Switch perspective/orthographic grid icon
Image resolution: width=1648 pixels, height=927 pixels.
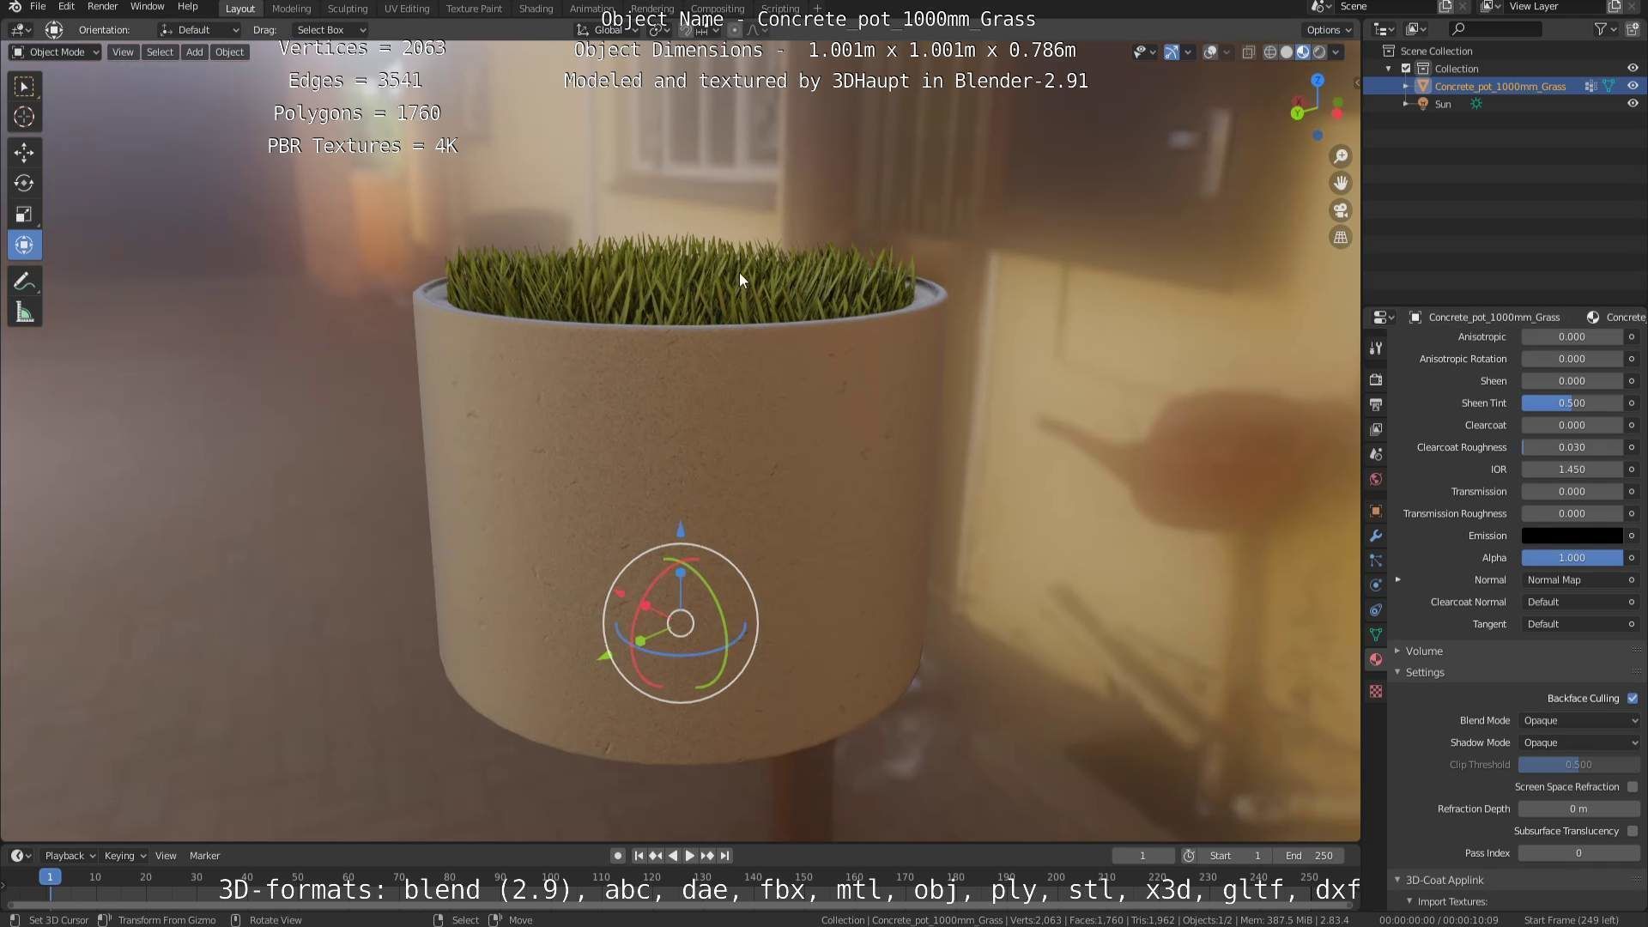pyautogui.click(x=1340, y=238)
